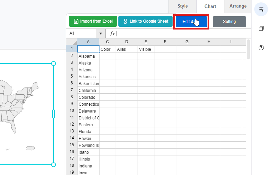The width and height of the screenshot is (269, 175).
Task: Click the "Florida" cell
Action: [88, 132]
